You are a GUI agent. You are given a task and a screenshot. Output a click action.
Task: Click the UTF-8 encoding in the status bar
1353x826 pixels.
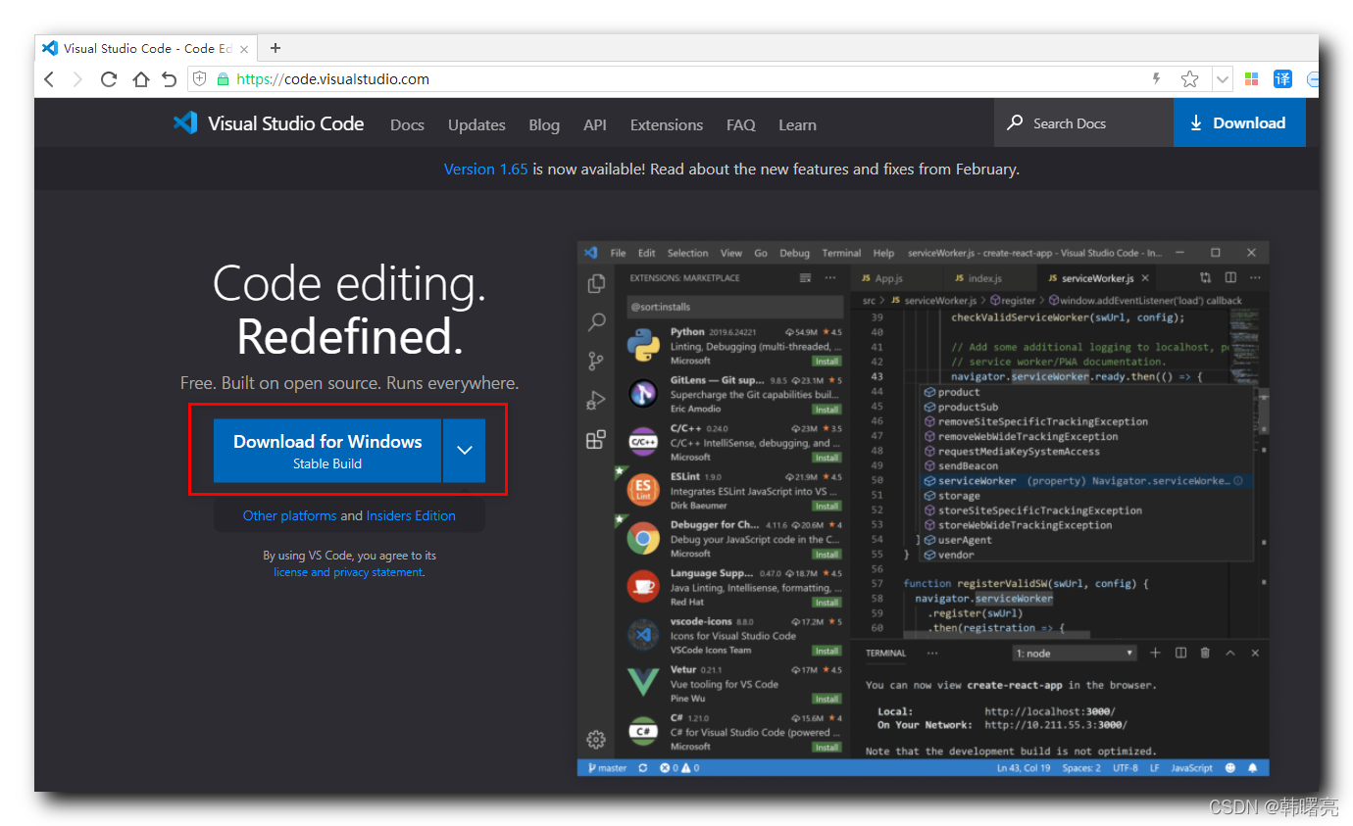(1126, 768)
